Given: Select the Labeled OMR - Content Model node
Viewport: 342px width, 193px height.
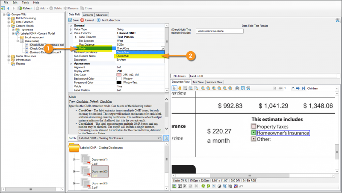Looking at the screenshot, I should pyautogui.click(x=38, y=33).
